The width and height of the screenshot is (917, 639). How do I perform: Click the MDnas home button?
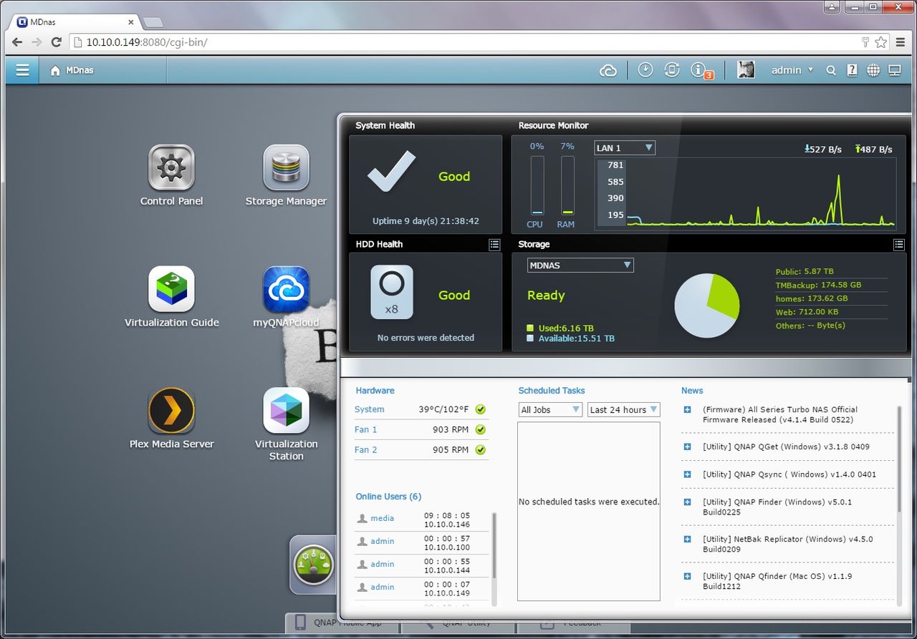72,70
